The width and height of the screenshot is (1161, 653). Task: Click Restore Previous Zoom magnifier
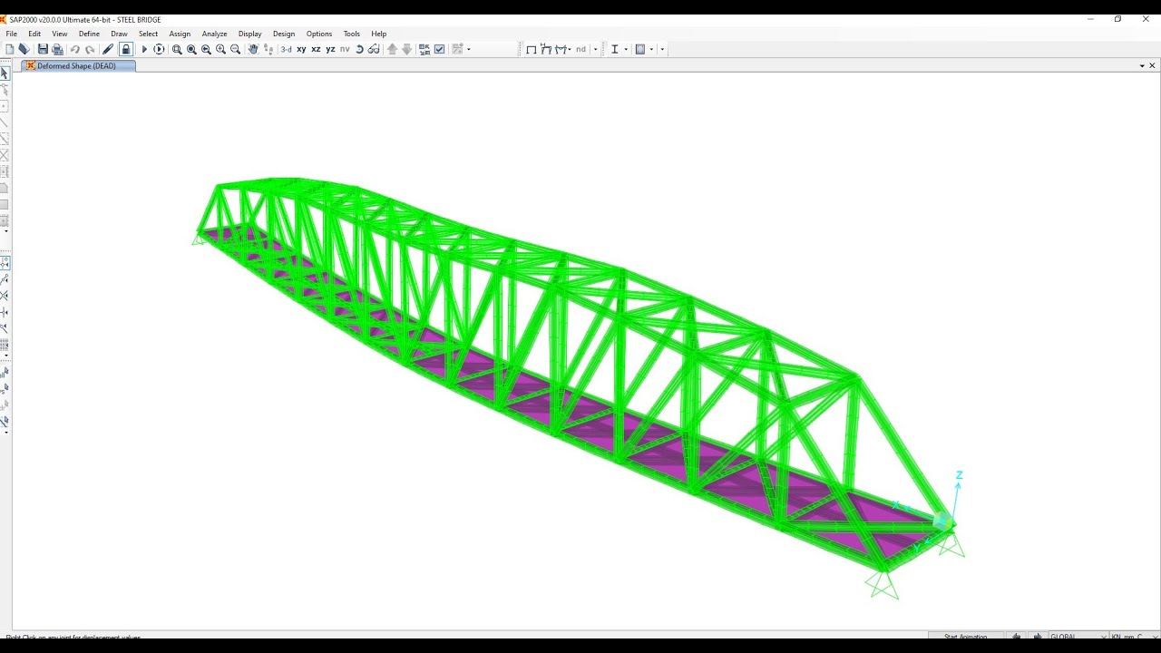coord(206,49)
